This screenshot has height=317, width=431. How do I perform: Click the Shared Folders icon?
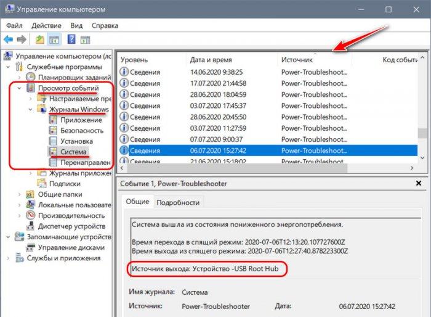click(x=30, y=194)
